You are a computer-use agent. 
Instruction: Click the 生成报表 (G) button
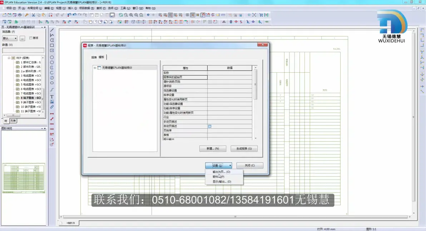244,149
